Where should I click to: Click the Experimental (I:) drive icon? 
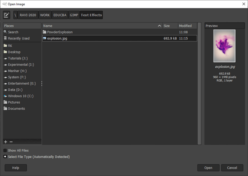pyautogui.click(x=5, y=65)
